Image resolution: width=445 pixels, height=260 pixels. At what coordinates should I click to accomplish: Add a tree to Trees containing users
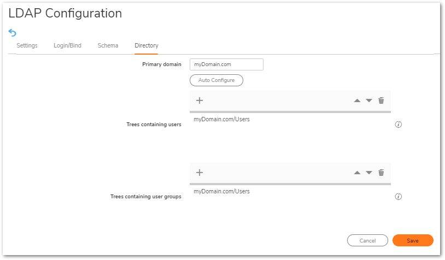(x=200, y=101)
